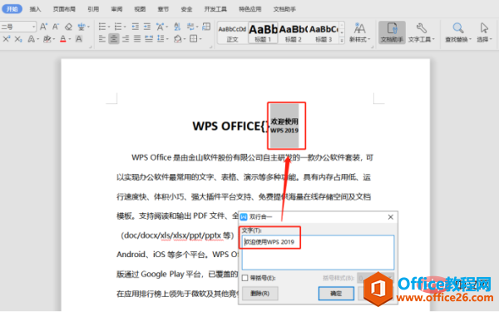
Task: Click the paragraph shading bucket icon
Action: click(x=178, y=39)
